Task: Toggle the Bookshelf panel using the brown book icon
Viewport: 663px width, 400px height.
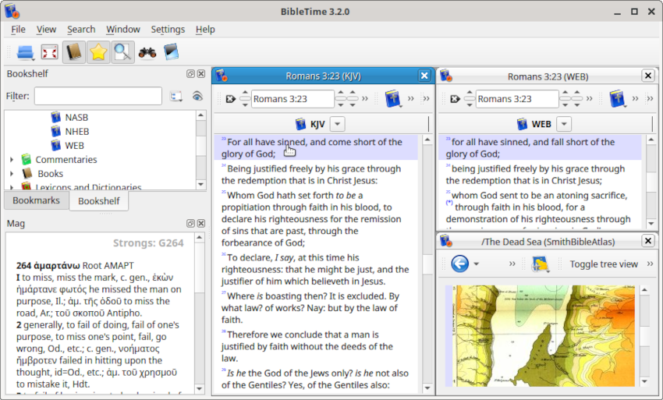Action: coord(74,52)
